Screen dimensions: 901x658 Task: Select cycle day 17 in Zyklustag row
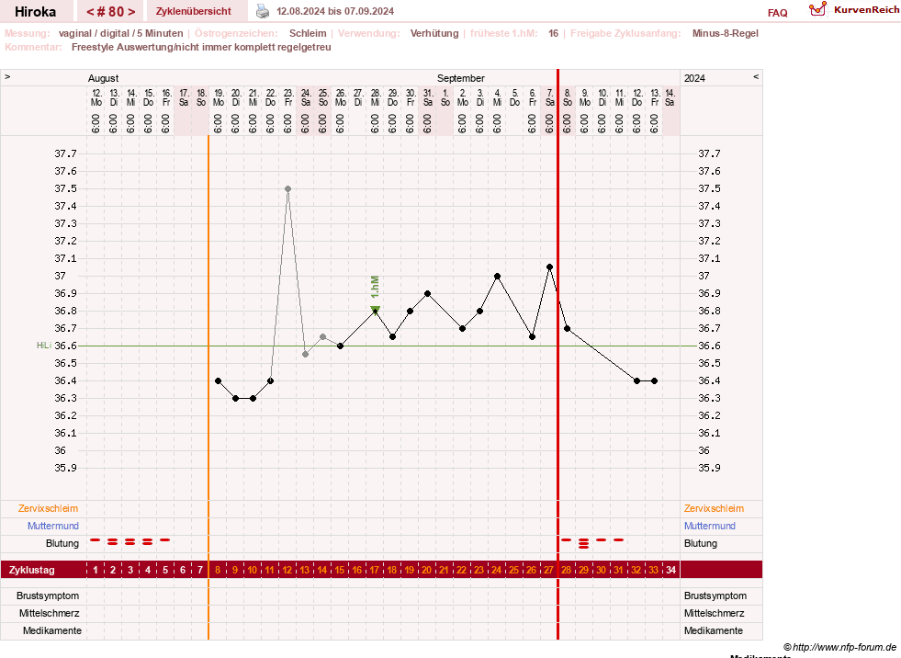[x=374, y=570]
